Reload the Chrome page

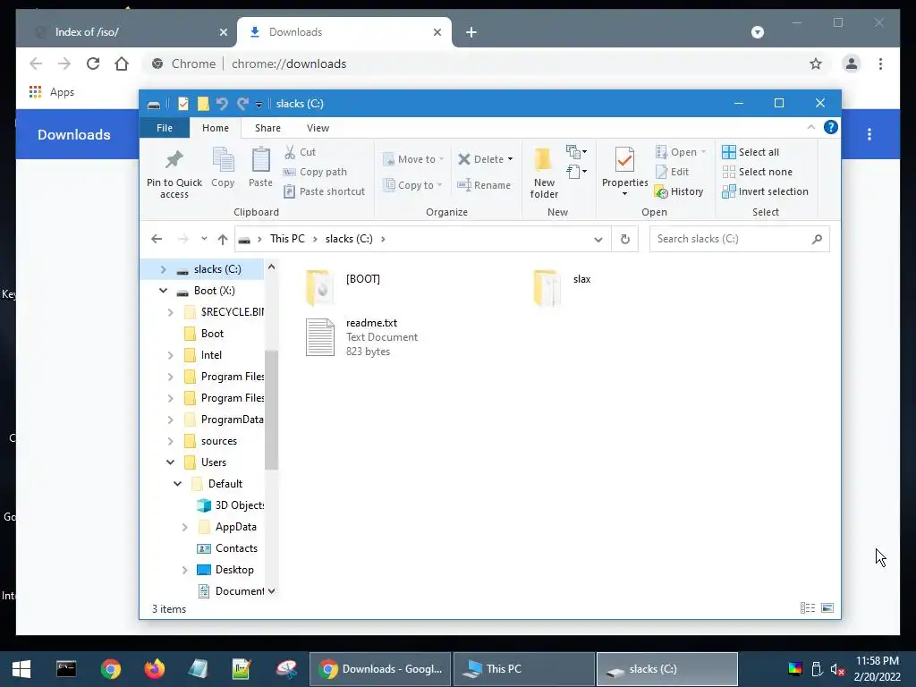[x=93, y=64]
